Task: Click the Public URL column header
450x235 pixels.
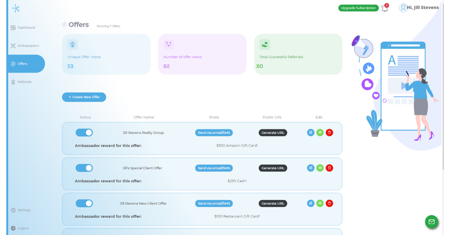Action: (x=272, y=117)
